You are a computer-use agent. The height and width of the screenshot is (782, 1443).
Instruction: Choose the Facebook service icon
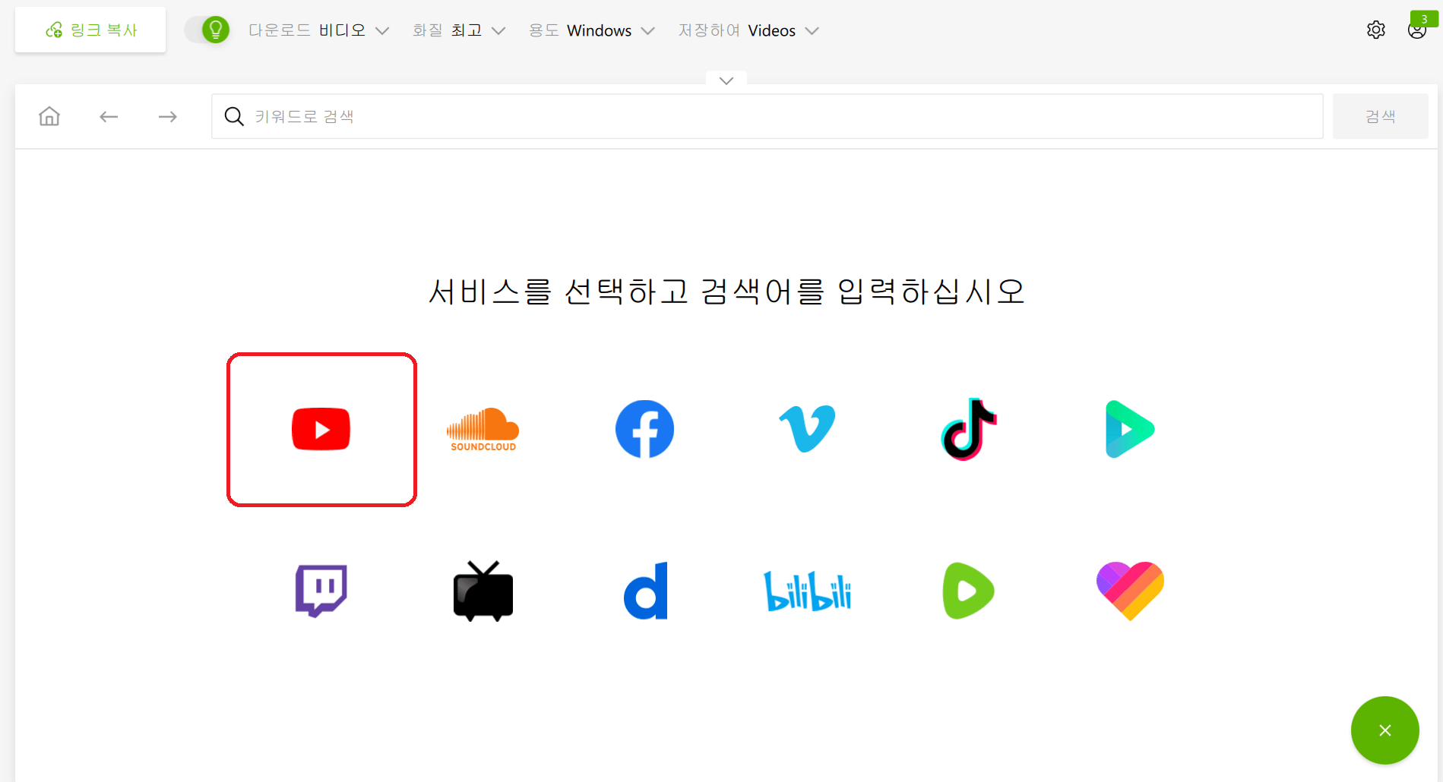click(x=644, y=429)
